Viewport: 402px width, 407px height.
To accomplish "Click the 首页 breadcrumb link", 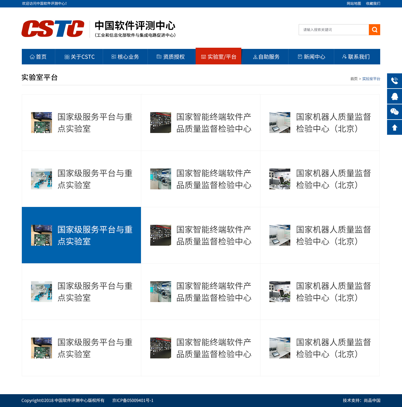I will [x=354, y=79].
